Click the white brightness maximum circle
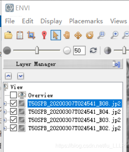Screen dimensions: 129x152 pos(67,50)
